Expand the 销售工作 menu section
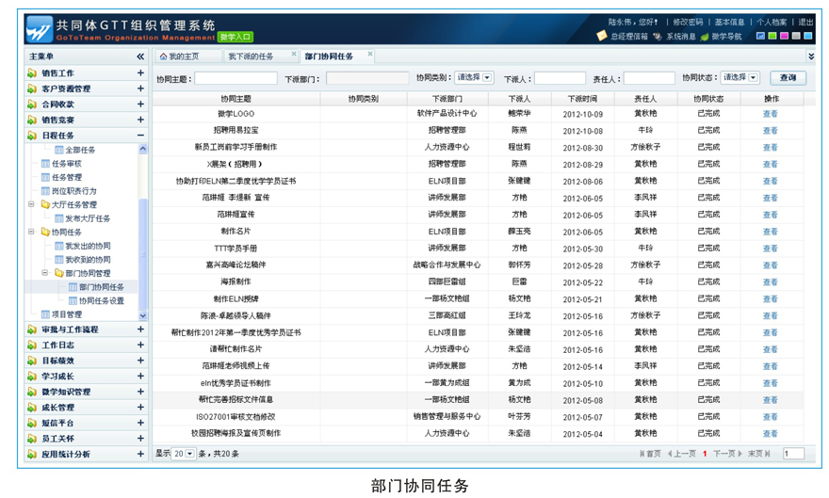The height and width of the screenshot is (498, 829). coord(140,73)
